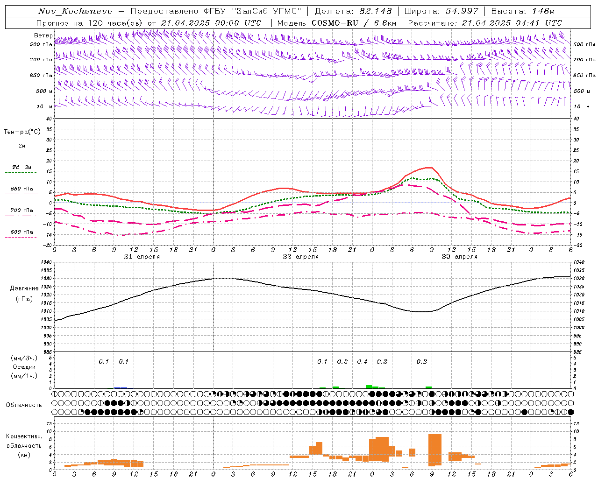Image resolution: width=598 pixels, height=478 pixels.
Task: Click the tallest orange convective cloud bar
Action: pos(435,450)
